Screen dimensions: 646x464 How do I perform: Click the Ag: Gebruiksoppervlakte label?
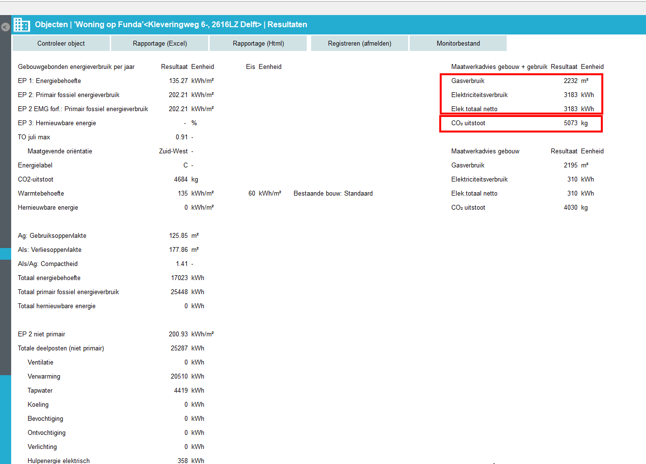(x=52, y=236)
